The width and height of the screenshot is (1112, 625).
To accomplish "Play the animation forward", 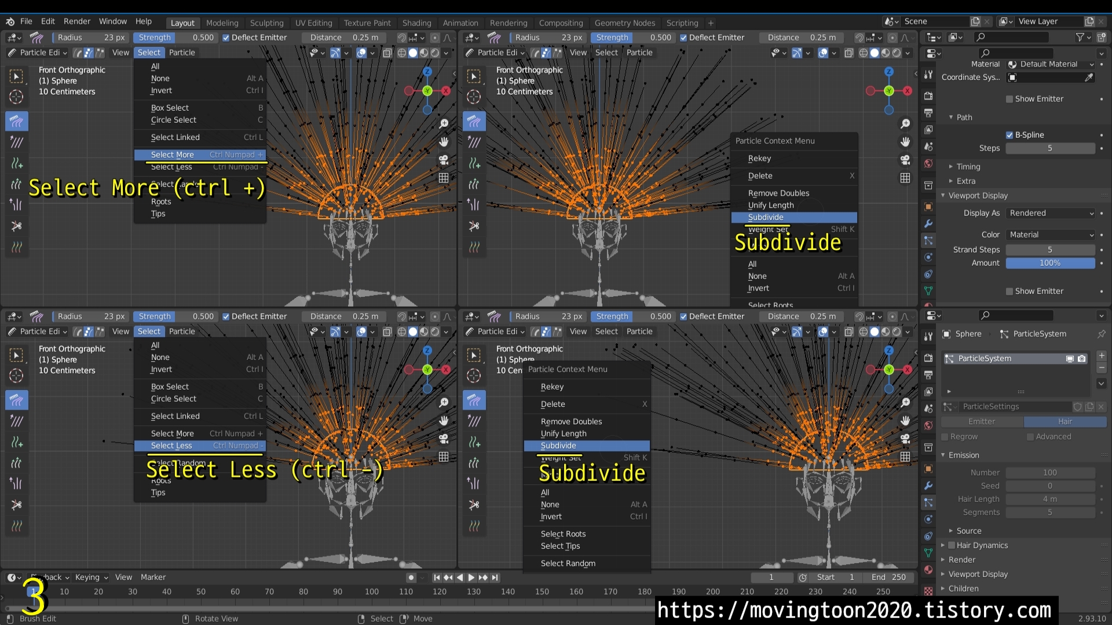I will click(471, 578).
